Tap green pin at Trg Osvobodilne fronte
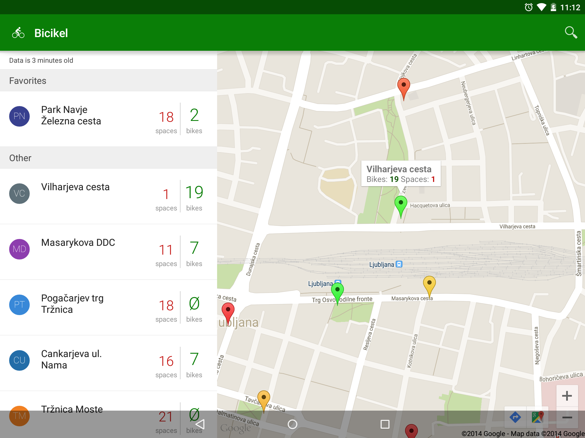The height and width of the screenshot is (438, 585). tap(337, 291)
